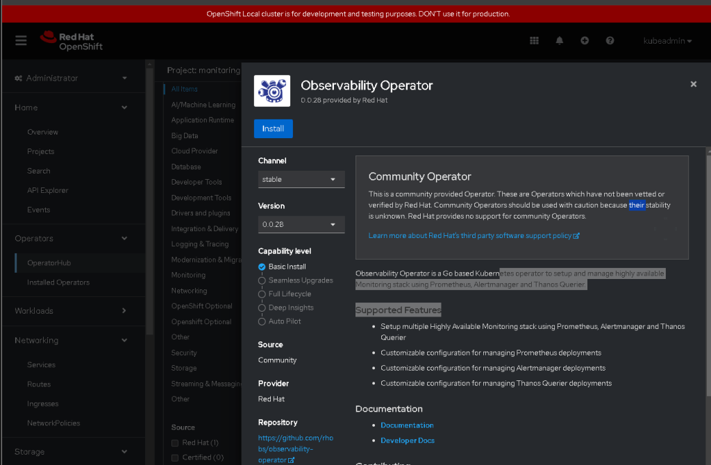711x465 pixels.
Task: Open the Documentation link
Action: [407, 425]
